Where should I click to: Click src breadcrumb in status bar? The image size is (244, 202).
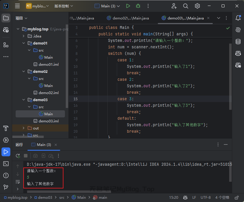pos(62,198)
